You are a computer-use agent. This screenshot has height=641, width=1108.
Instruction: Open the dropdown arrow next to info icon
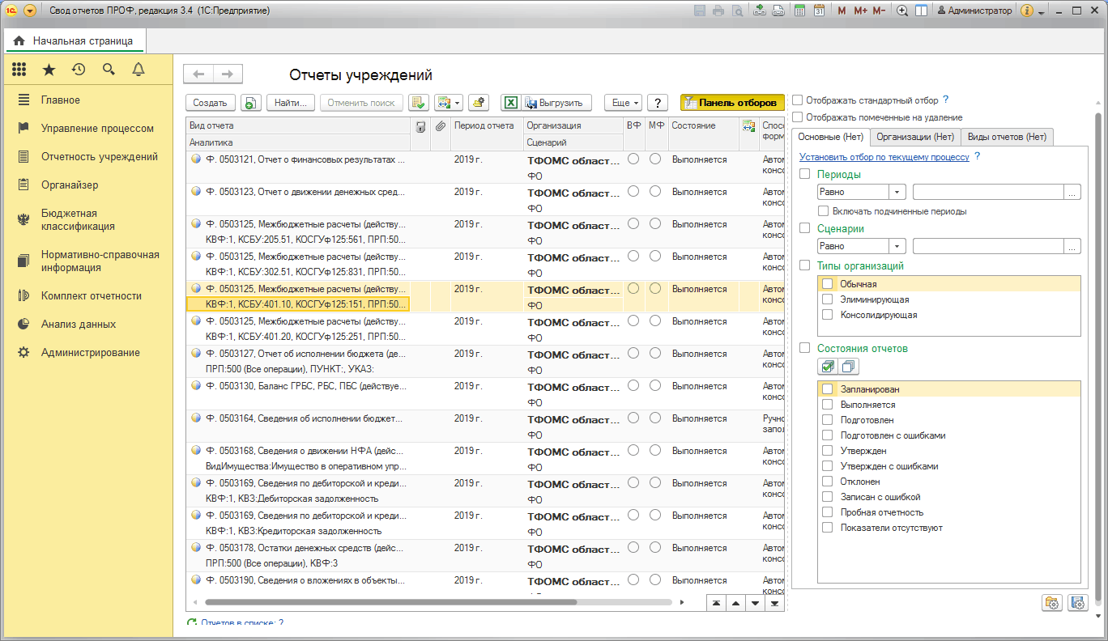pyautogui.click(x=1041, y=11)
